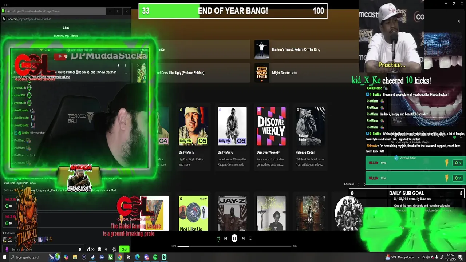Open the Xbox app from the taskbar
The width and height of the screenshot is (466, 262).
(x=110, y=257)
